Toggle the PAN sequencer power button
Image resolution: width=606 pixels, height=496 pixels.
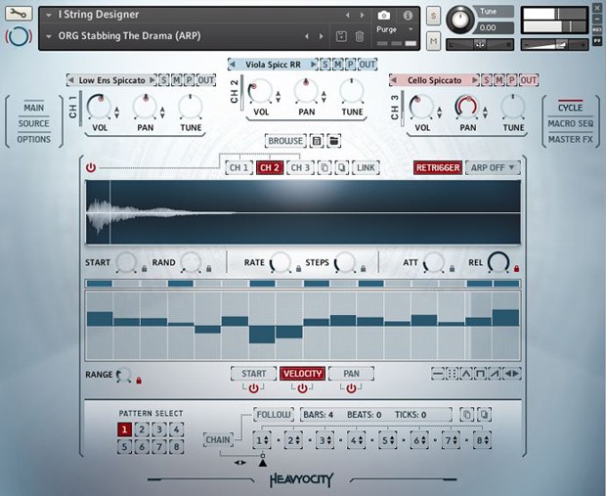(x=351, y=388)
